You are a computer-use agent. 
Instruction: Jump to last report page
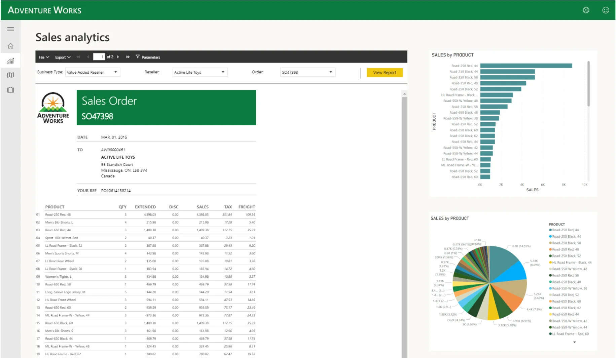[128, 57]
